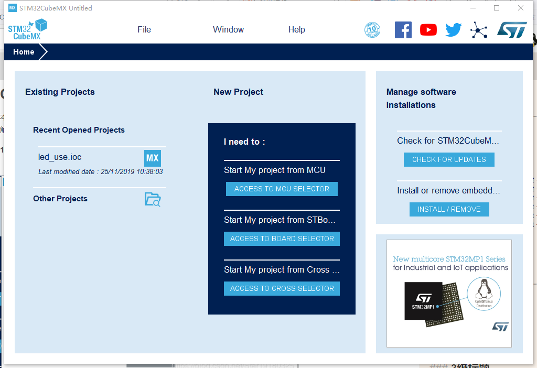
Task: Click the ST logo in the header
Action: [512, 30]
